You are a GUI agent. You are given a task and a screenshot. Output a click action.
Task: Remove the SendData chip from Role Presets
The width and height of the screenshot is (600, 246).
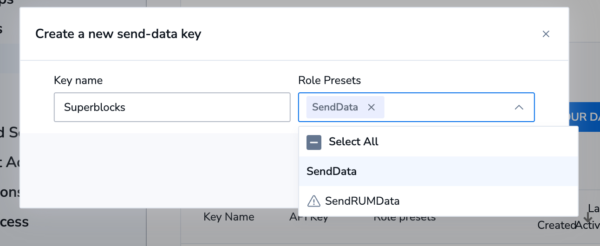point(371,107)
